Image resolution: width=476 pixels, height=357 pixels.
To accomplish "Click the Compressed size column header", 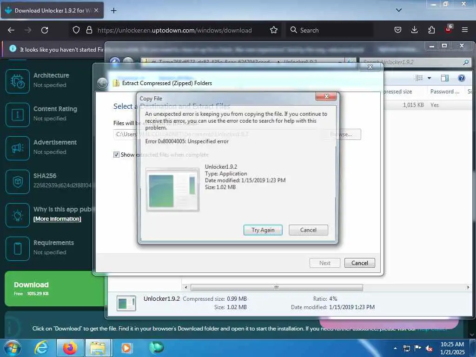I will [397, 92].
